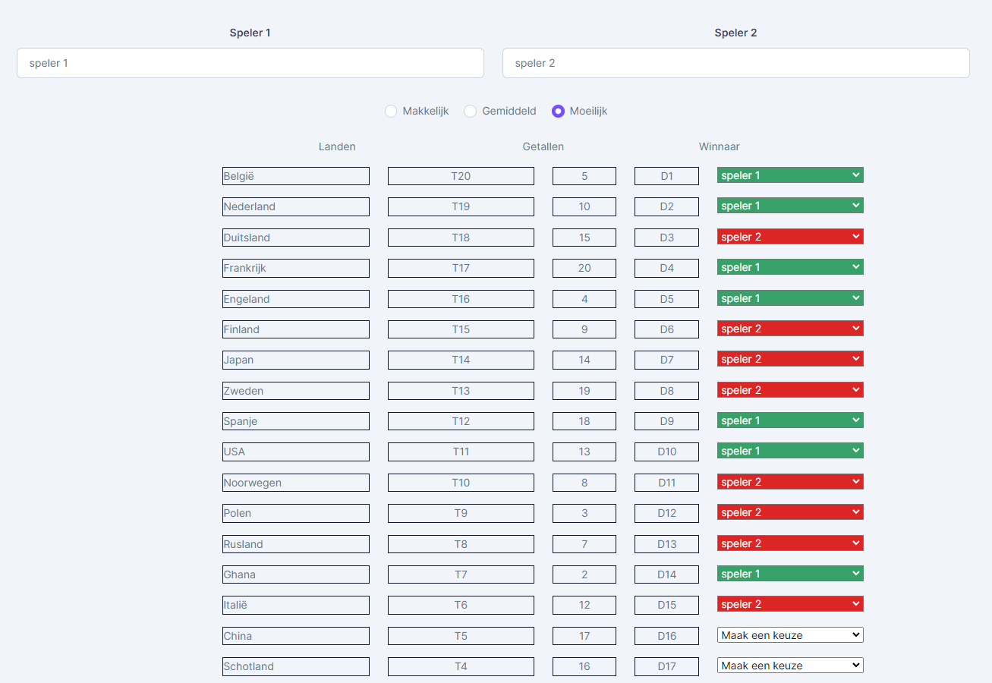Screen dimensions: 992x683
Task: Open the winner dropdown for Ghana
Action: click(790, 574)
